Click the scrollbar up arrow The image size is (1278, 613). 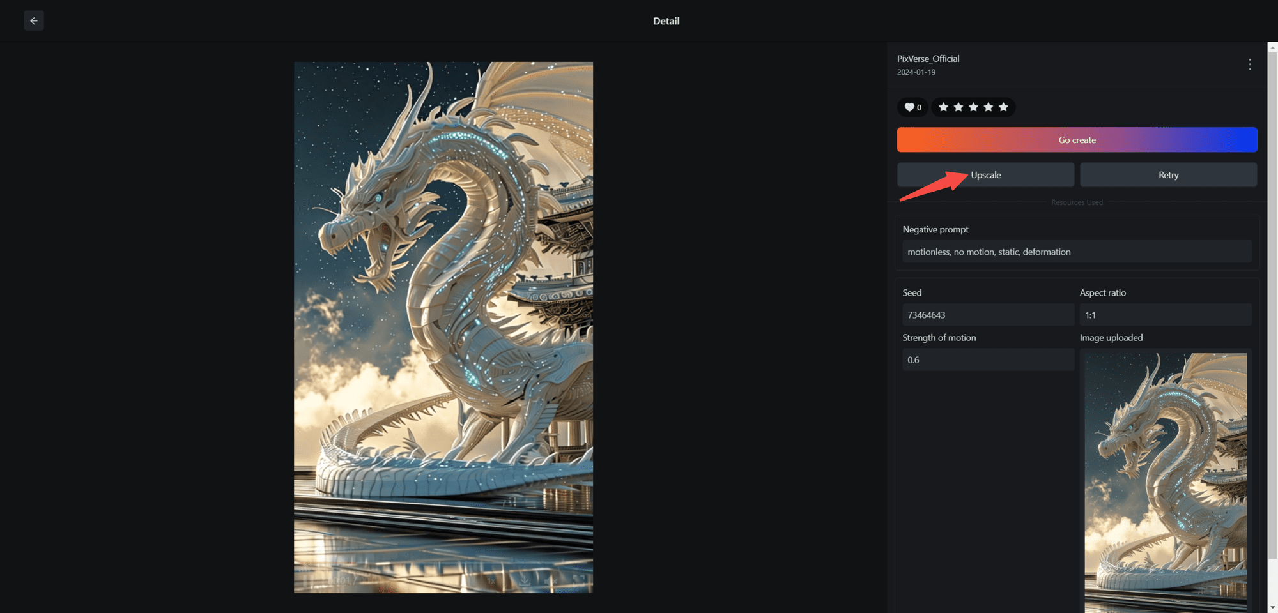[x=1272, y=47]
